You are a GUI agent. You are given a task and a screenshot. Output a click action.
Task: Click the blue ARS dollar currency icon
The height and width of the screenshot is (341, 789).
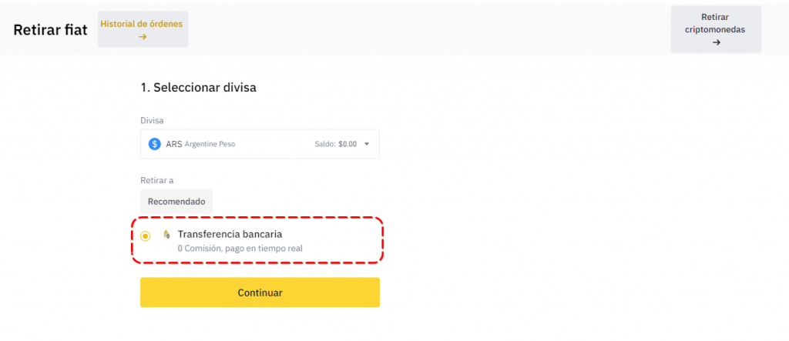pyautogui.click(x=154, y=144)
